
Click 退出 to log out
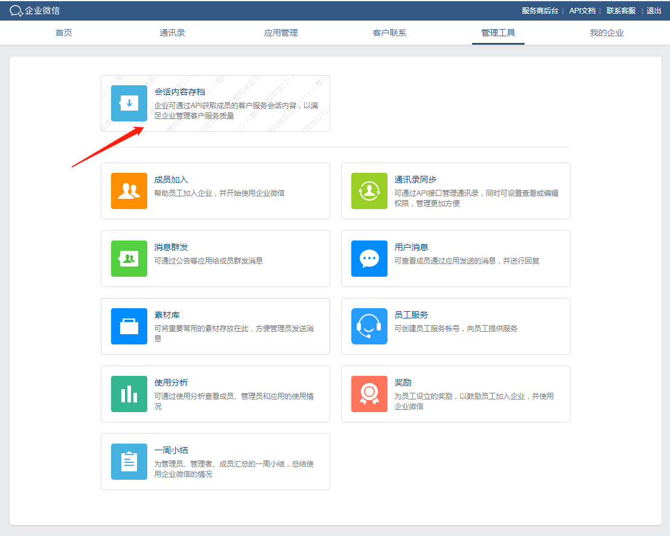coord(654,11)
